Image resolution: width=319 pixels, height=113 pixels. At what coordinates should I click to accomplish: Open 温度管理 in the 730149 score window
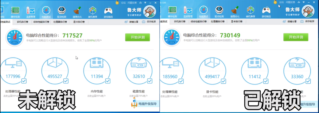pos(188,12)
